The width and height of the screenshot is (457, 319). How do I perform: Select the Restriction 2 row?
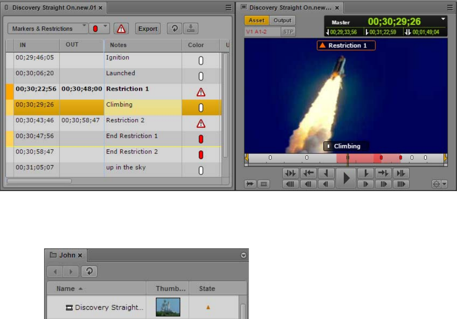pyautogui.click(x=114, y=123)
